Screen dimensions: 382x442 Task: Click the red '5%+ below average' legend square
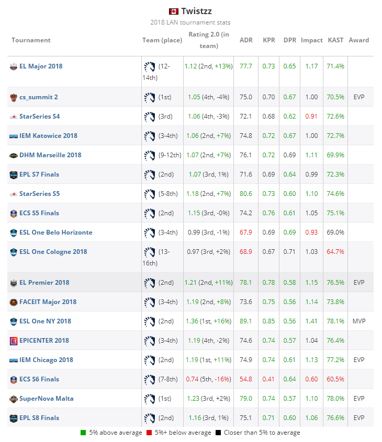(x=149, y=433)
